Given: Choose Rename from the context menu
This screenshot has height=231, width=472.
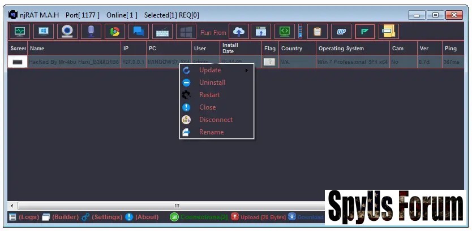Looking at the screenshot, I should coord(211,132).
